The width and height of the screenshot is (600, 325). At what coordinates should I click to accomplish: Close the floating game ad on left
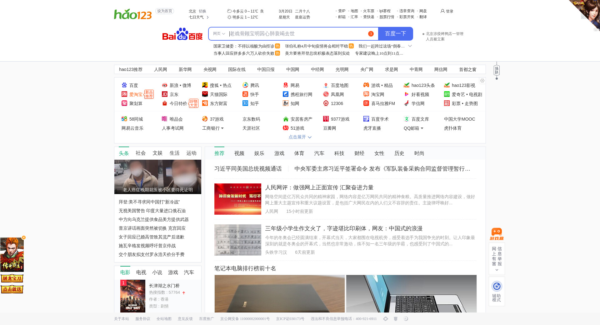(24, 237)
